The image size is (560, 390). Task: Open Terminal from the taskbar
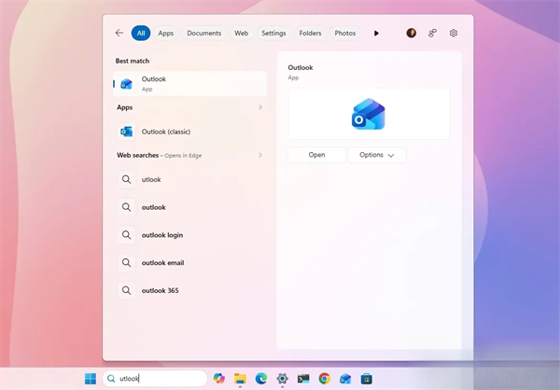[x=303, y=379]
